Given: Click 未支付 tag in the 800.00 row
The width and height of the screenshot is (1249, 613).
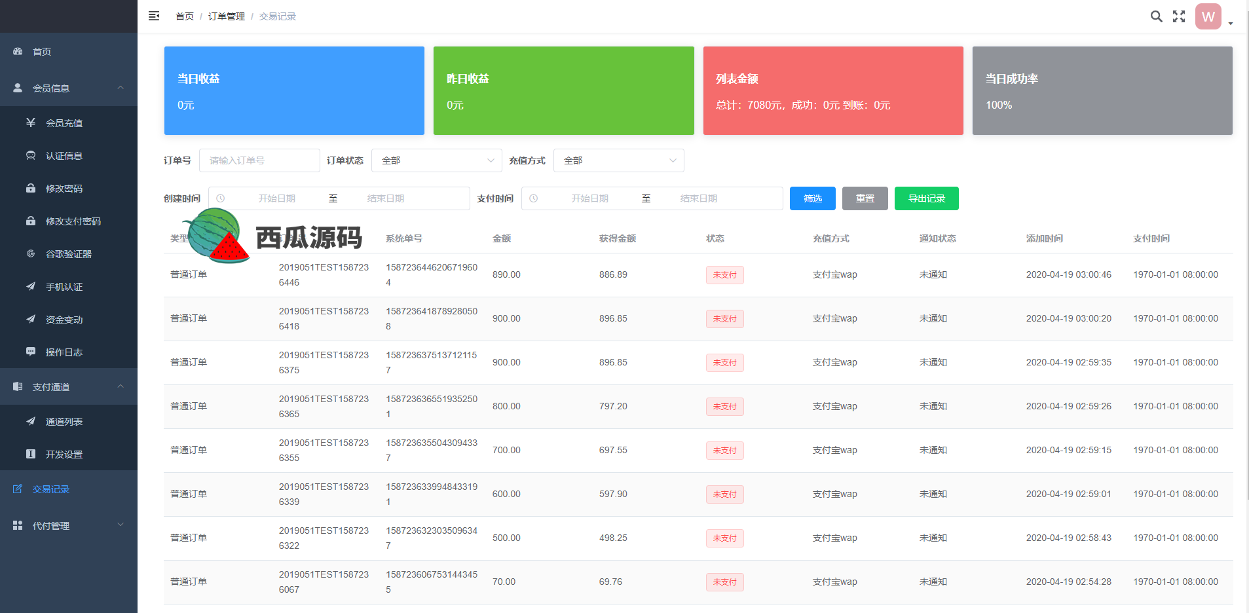Looking at the screenshot, I should click(x=725, y=407).
